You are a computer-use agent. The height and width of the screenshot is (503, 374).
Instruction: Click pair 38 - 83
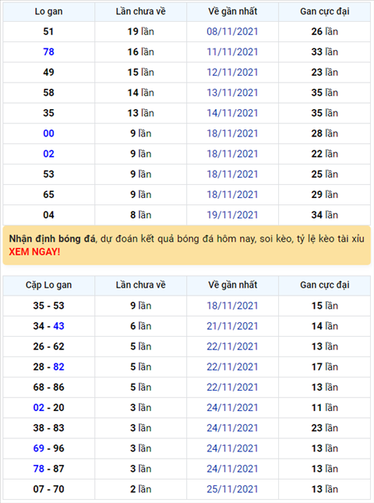click(49, 428)
